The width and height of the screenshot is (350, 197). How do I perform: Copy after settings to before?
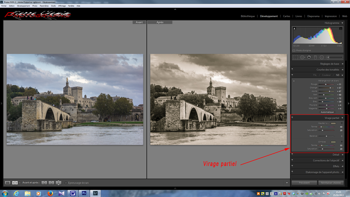[51, 183]
